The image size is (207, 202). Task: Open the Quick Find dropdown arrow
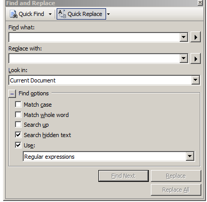[x=50, y=14]
